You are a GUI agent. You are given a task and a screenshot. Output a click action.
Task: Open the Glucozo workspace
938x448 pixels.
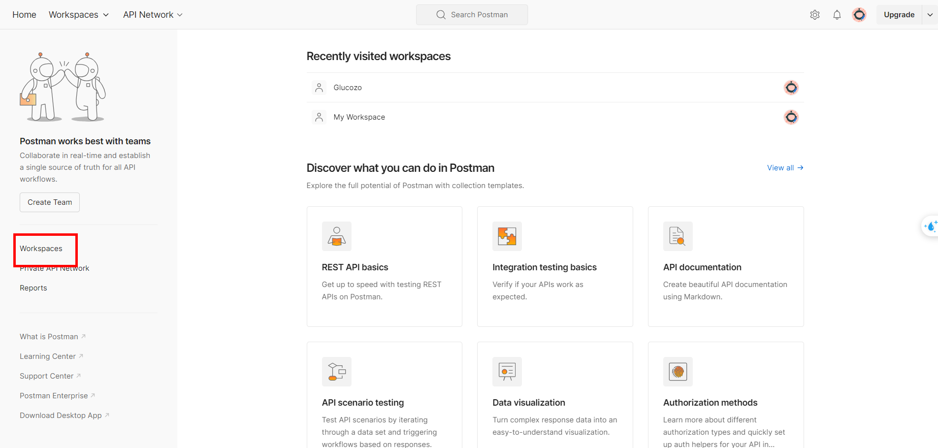point(555,88)
